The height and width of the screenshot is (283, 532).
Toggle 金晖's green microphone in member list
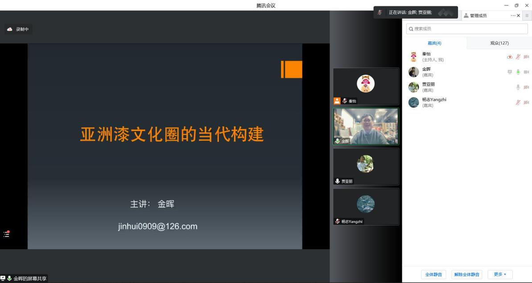518,72
